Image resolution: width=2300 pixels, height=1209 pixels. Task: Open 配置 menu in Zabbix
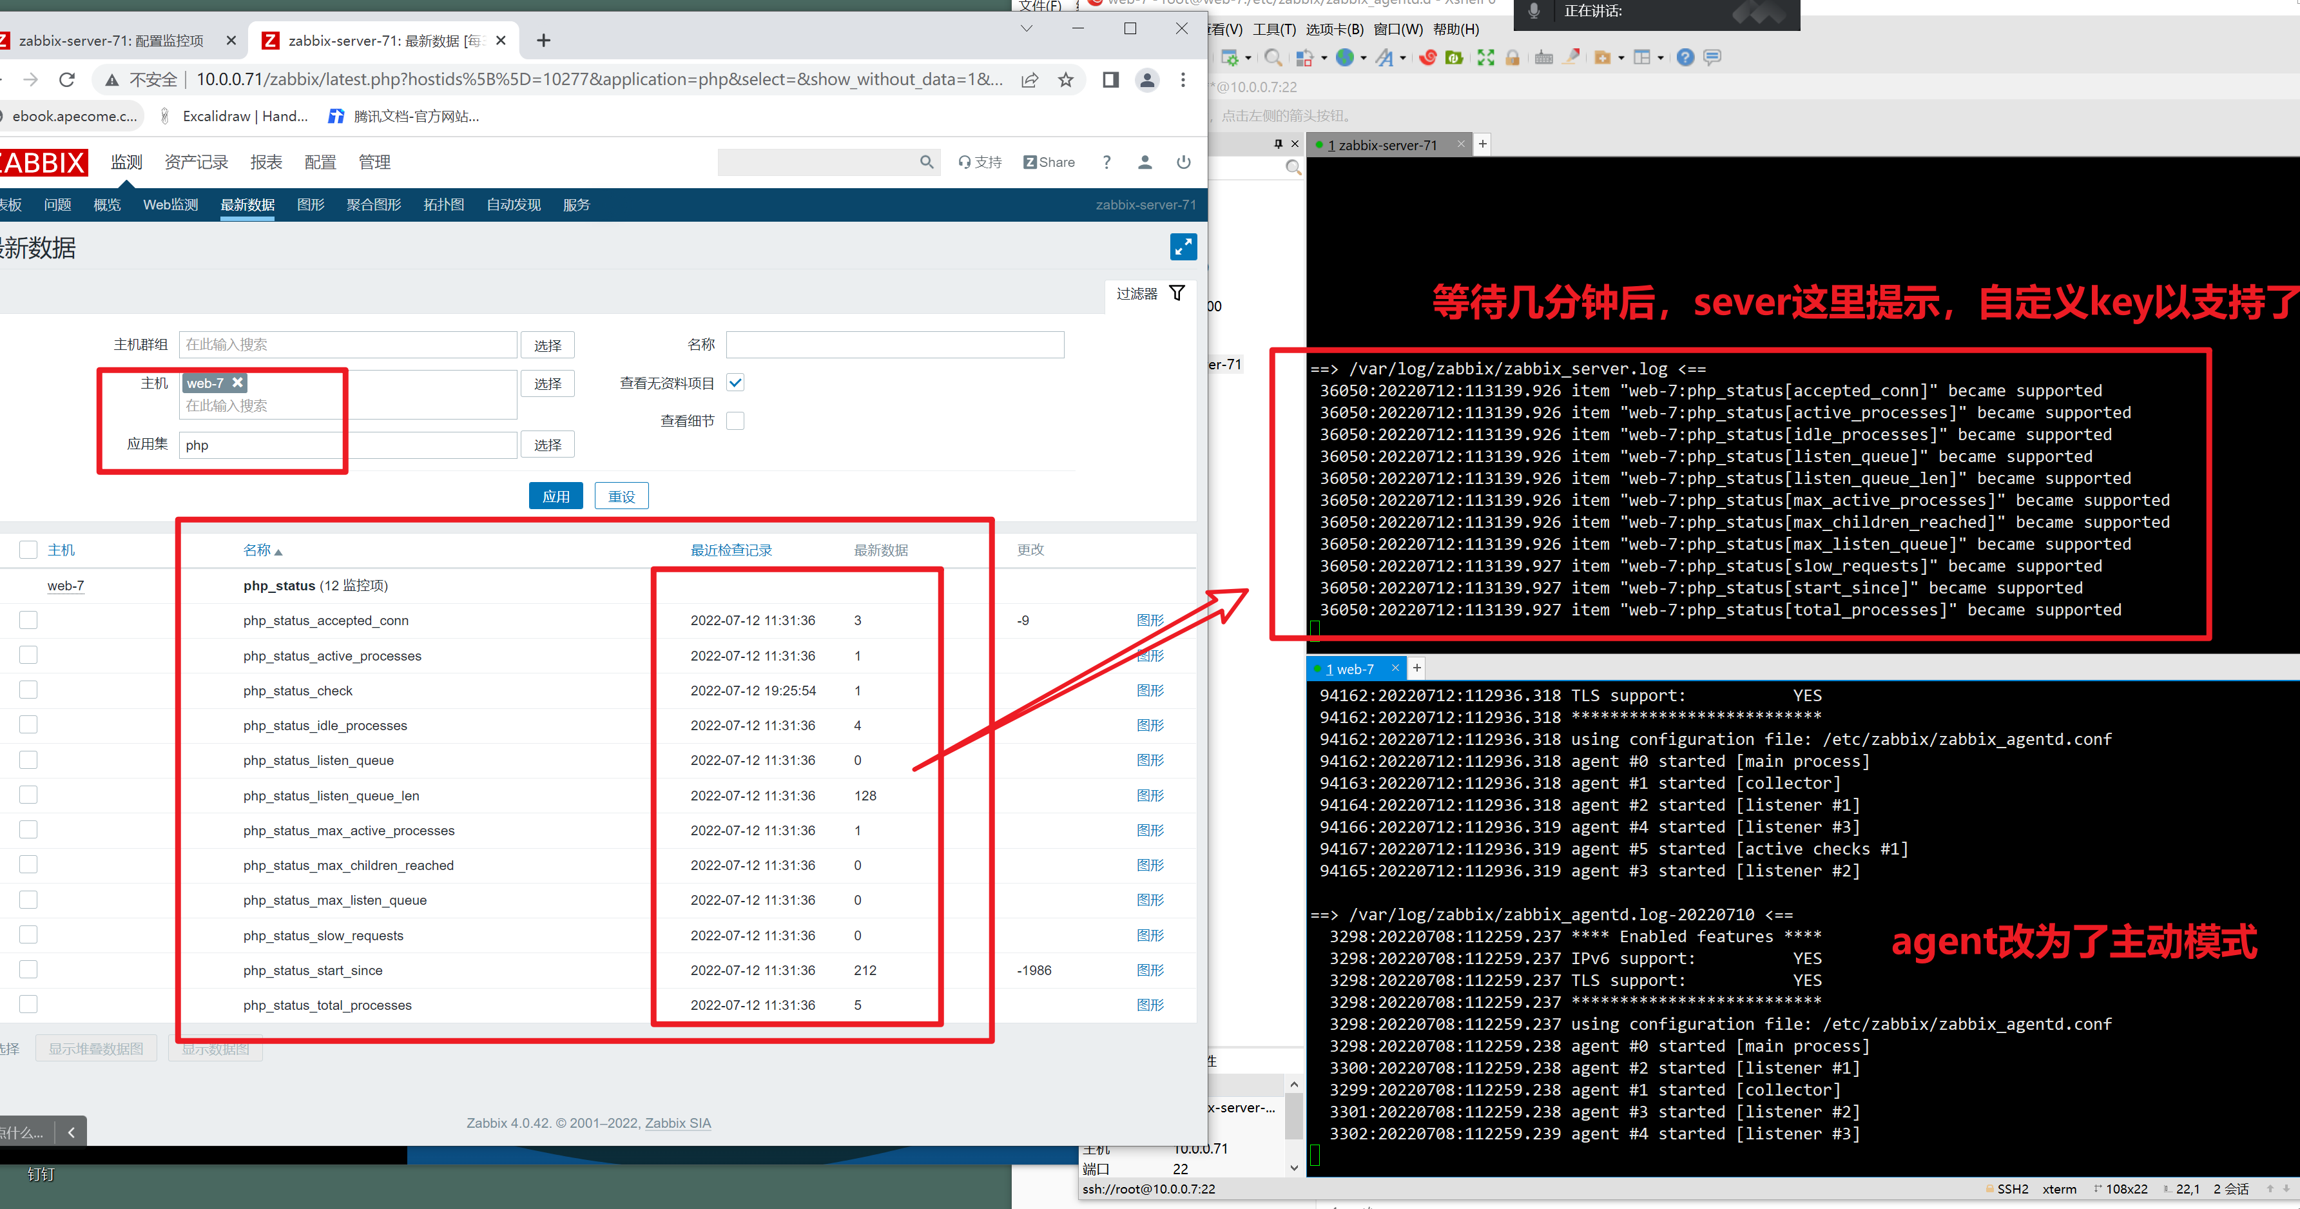pos(320,162)
